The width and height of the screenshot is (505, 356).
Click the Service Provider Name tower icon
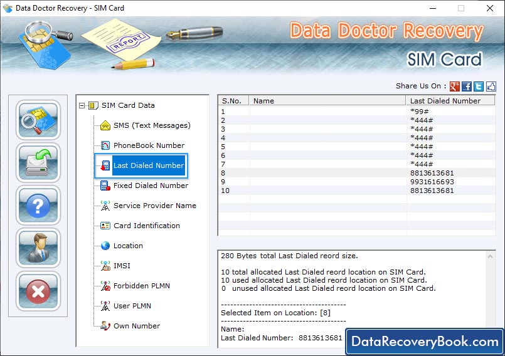[105, 206]
